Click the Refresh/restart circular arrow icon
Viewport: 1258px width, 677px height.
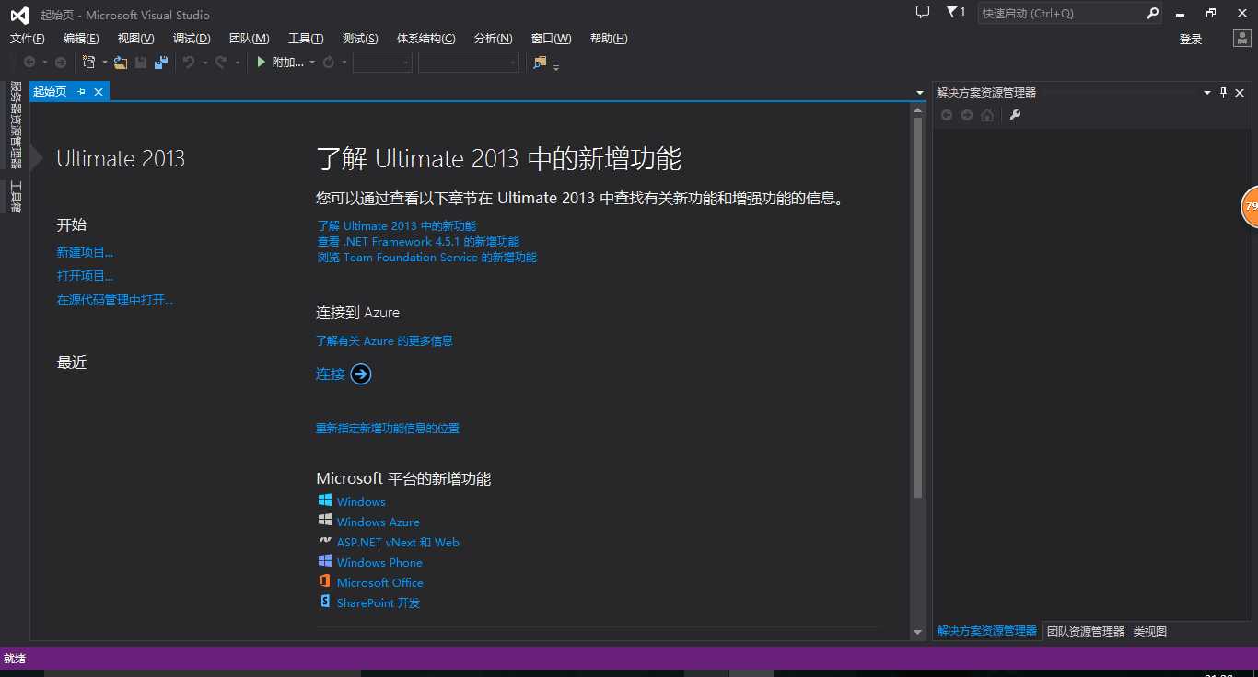(x=328, y=62)
